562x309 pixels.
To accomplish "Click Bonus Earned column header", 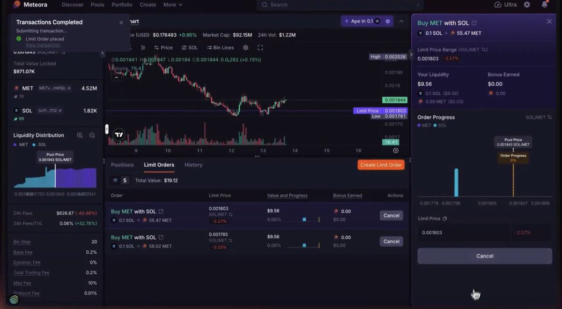I will point(348,196).
